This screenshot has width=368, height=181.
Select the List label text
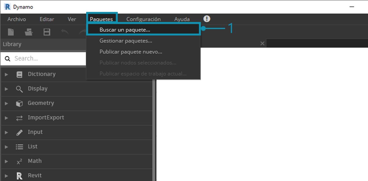(33, 146)
